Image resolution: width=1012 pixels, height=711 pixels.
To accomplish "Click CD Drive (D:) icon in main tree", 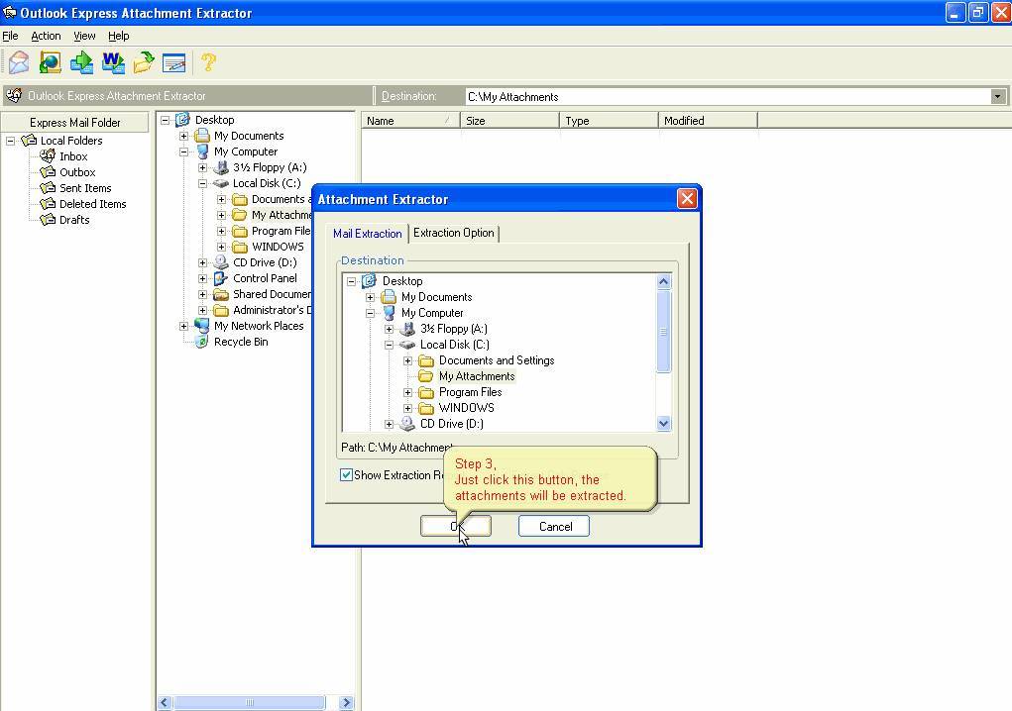I will click(x=221, y=262).
